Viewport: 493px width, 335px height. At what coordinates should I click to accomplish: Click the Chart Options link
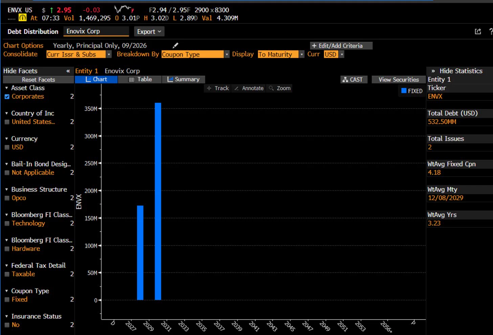pos(23,46)
